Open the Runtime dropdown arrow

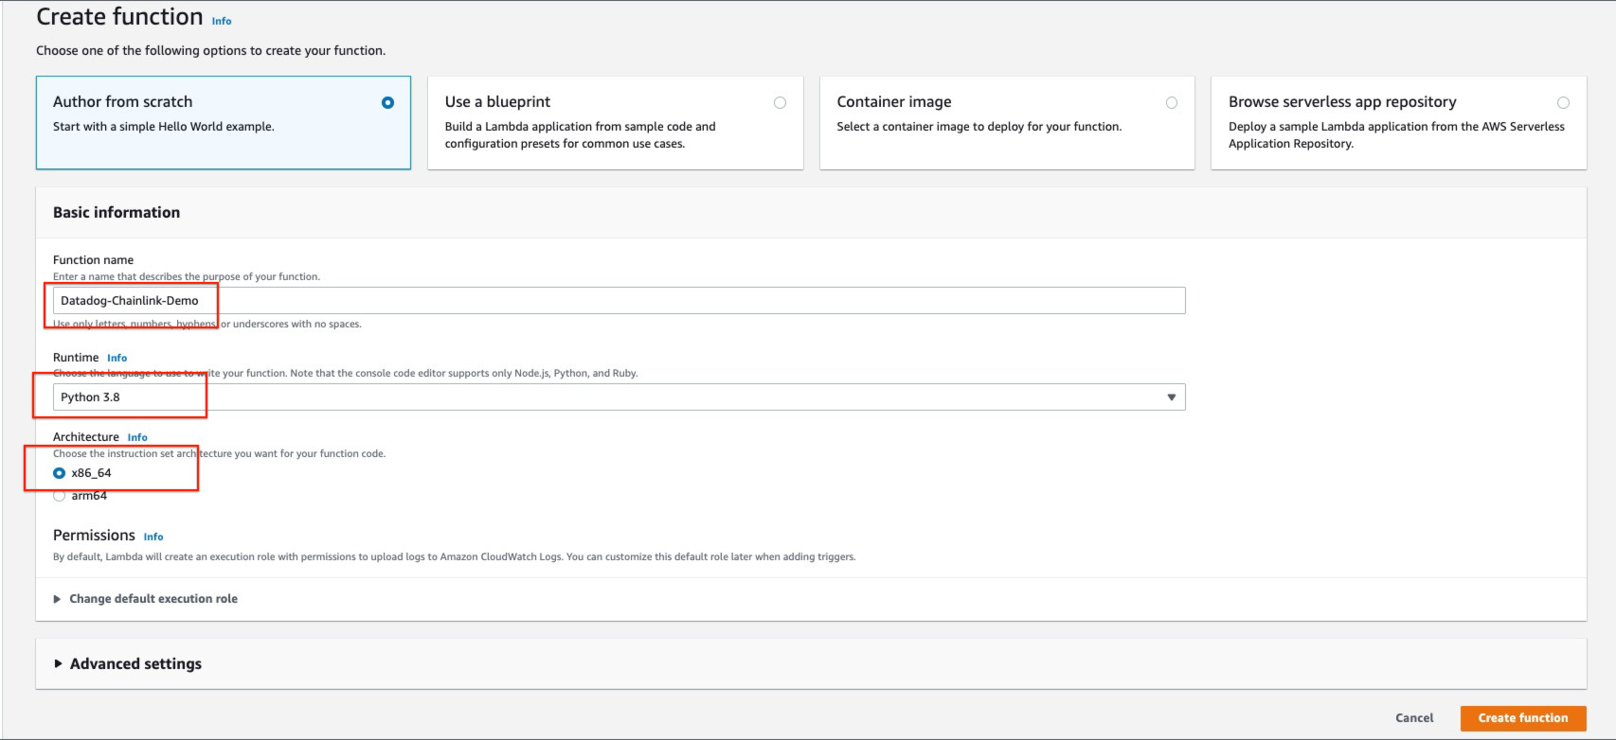coord(1171,397)
